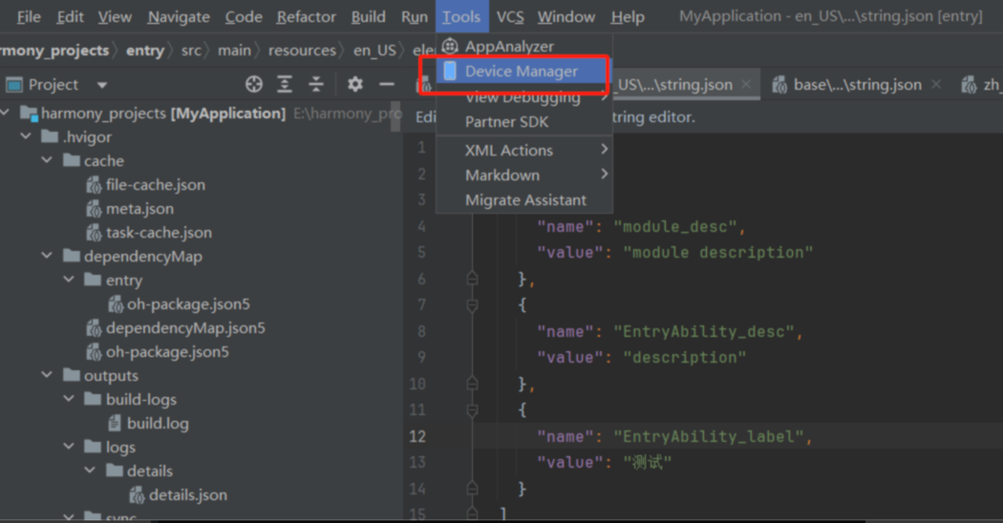Close the en_US string.json tab
The width and height of the screenshot is (1003, 523).
pyautogui.click(x=746, y=84)
